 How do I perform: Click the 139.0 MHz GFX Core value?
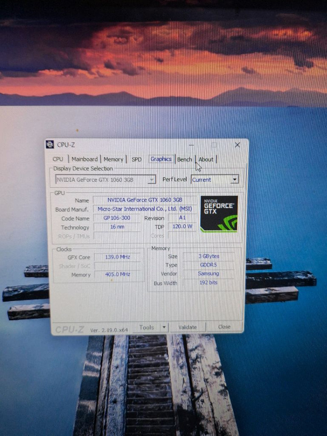tap(118, 257)
